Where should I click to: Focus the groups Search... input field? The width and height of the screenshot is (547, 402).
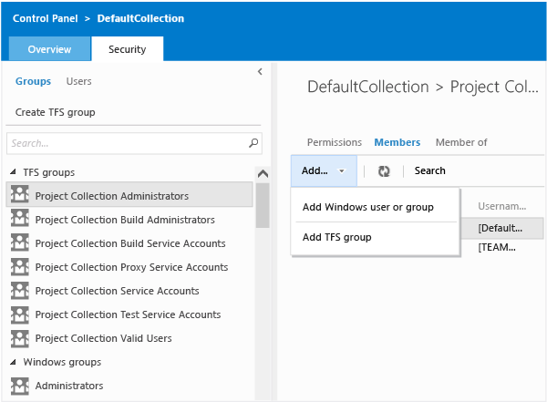pyautogui.click(x=134, y=143)
